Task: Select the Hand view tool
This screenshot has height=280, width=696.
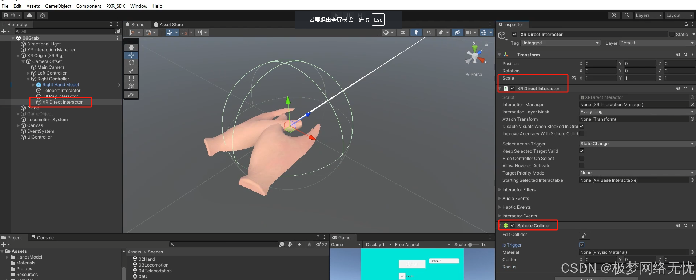Action: click(x=131, y=48)
